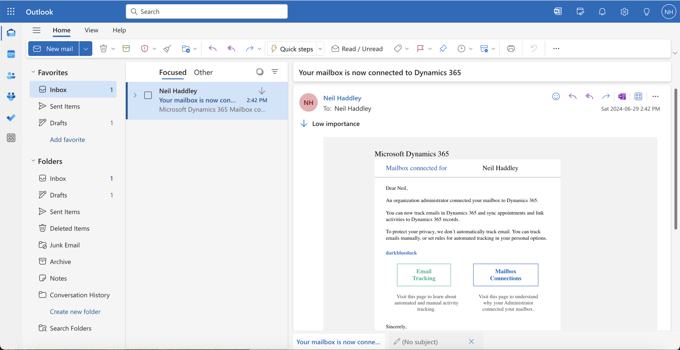Switch to the Other inbox tab
This screenshot has height=350, width=680.
click(203, 72)
